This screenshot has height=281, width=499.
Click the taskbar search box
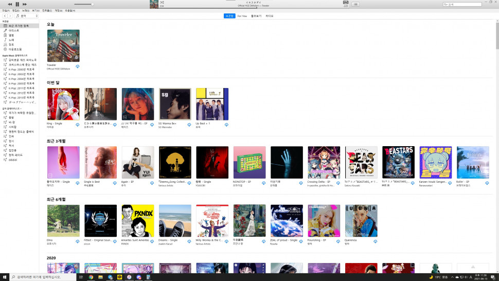pos(43,277)
